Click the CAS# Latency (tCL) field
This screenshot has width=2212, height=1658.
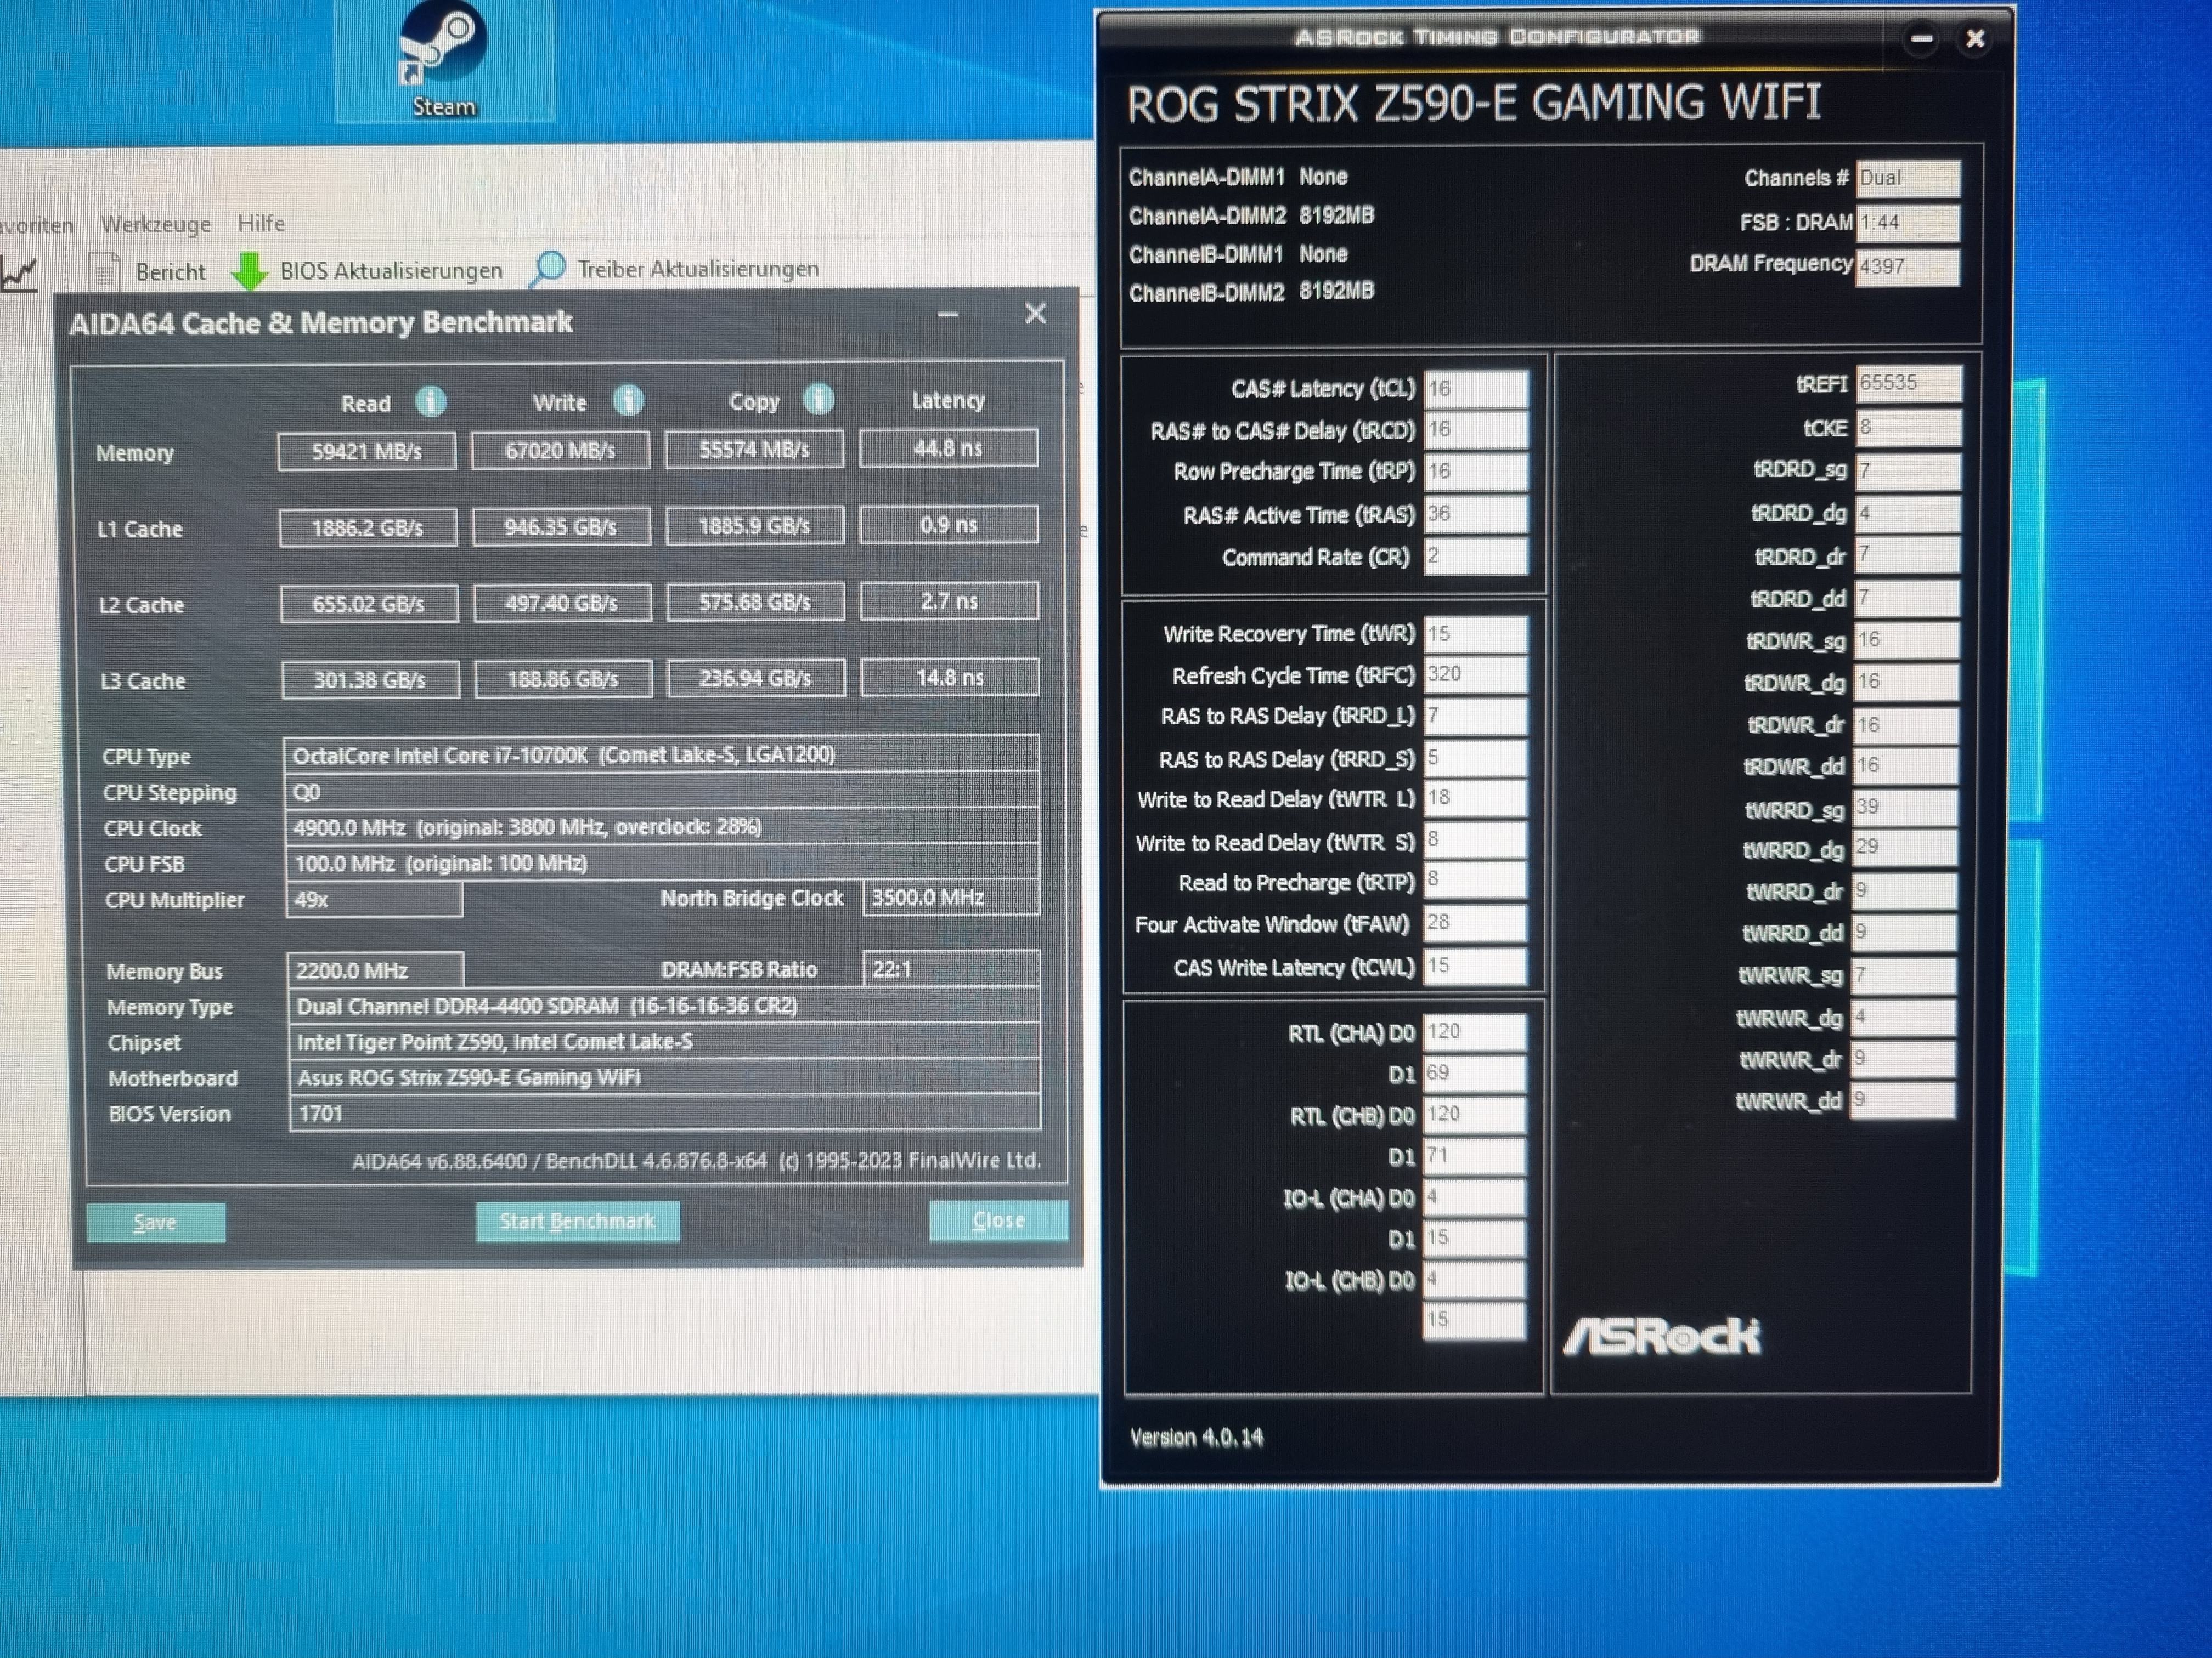click(1475, 389)
